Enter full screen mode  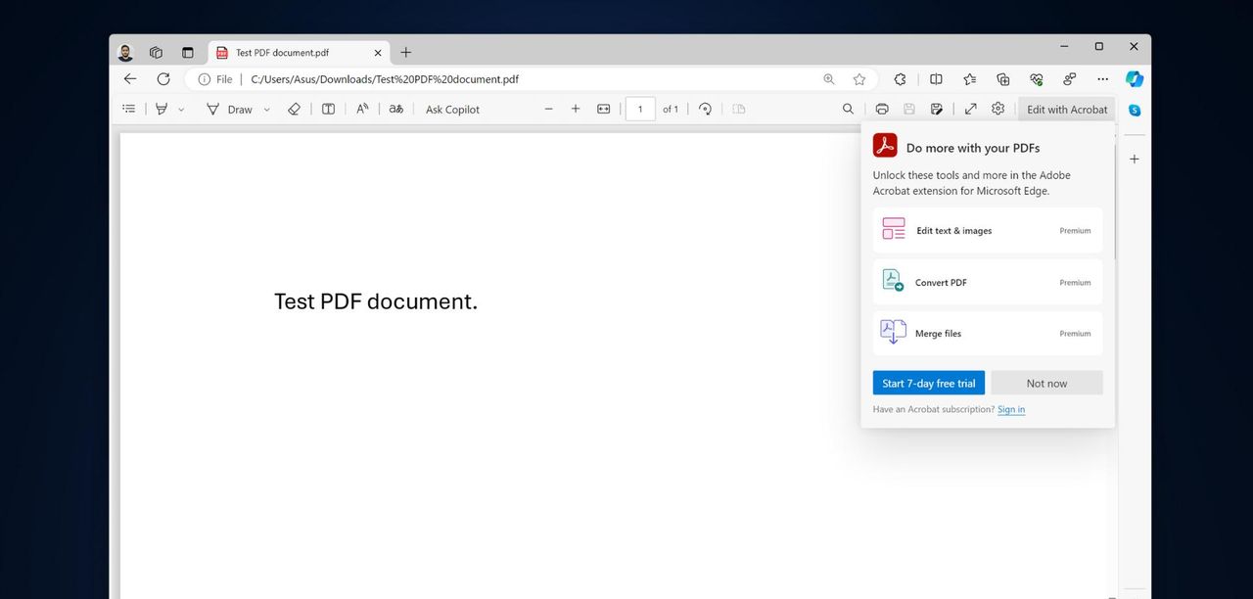970,109
